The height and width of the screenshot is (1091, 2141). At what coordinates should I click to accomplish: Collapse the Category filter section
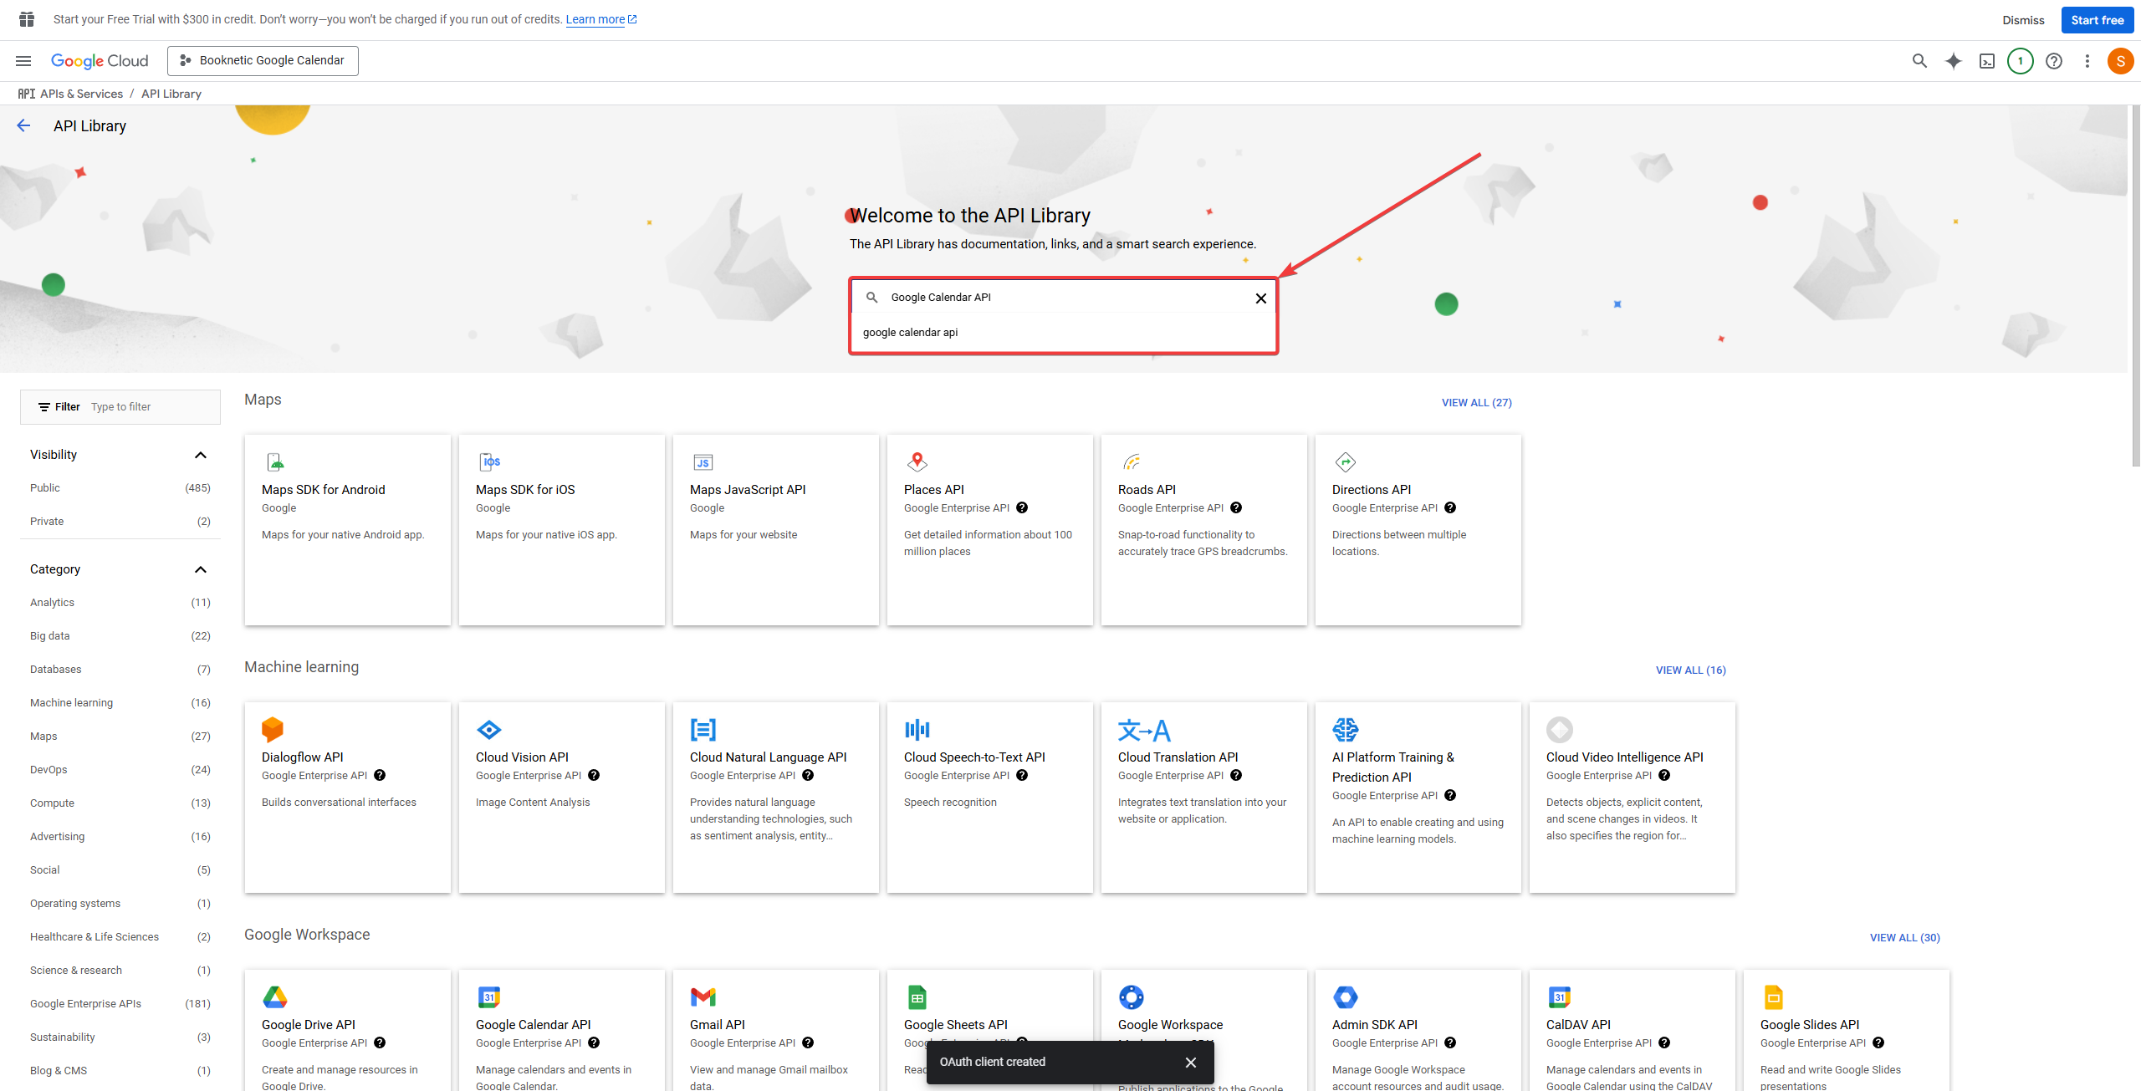tap(201, 569)
